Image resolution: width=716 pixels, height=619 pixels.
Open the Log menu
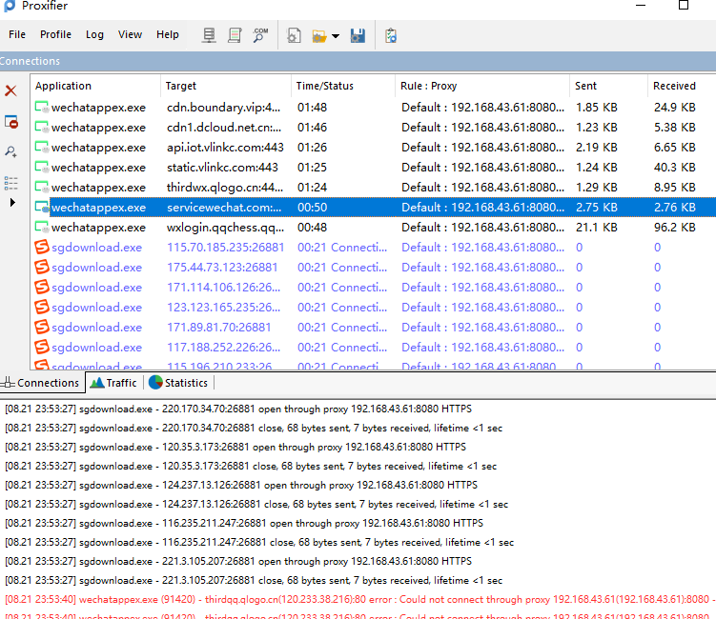94,34
